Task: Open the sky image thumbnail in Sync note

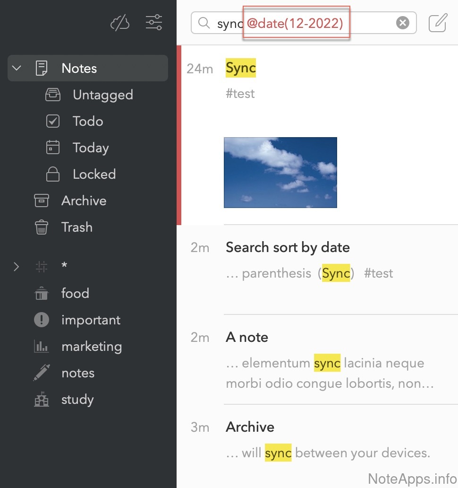Action: [280, 173]
